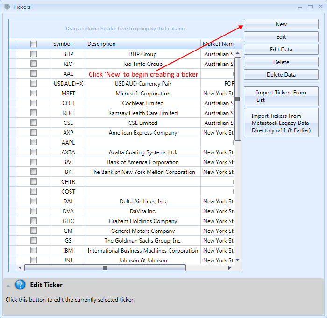Click the 'USDAUD Currency Pair' cell

pos(143,83)
